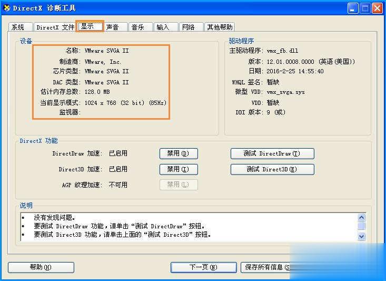Disable DirectDraw acceleration with 禁用(D)
The image size is (386, 281).
(x=179, y=153)
